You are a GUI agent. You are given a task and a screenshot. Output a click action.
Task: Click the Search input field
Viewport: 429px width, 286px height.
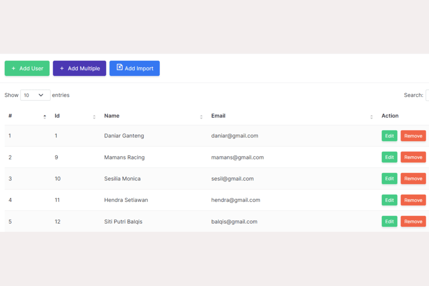[427, 95]
